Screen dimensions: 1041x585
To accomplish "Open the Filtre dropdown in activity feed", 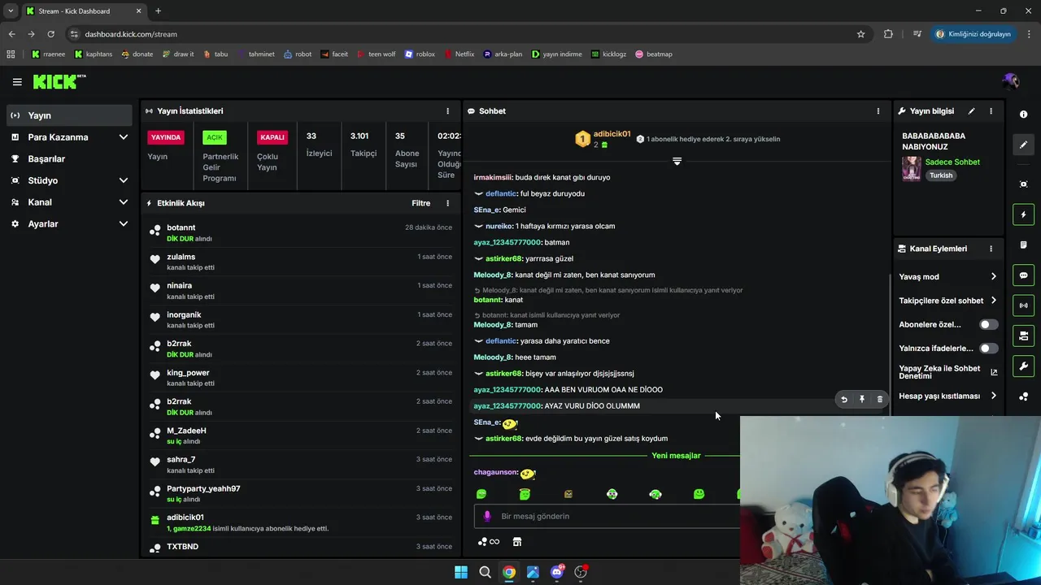I will (420, 203).
